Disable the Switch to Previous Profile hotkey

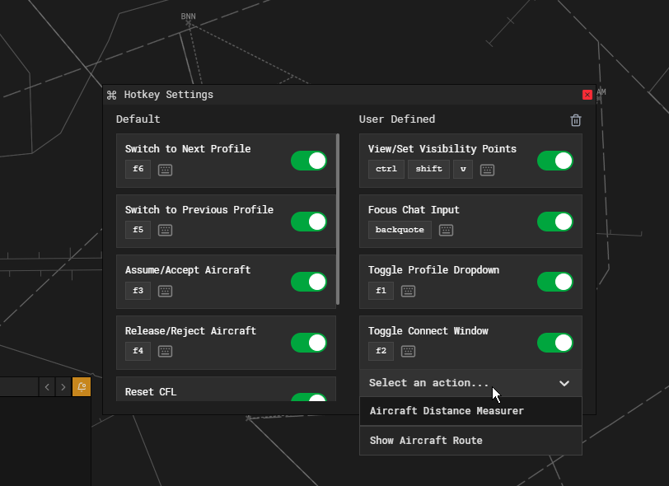(x=309, y=221)
